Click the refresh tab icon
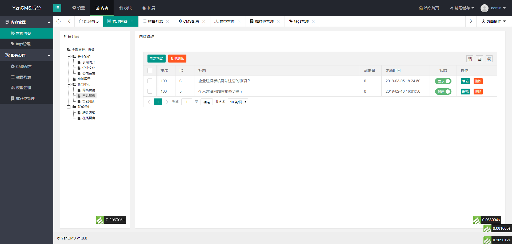512x244 pixels. coord(59,21)
